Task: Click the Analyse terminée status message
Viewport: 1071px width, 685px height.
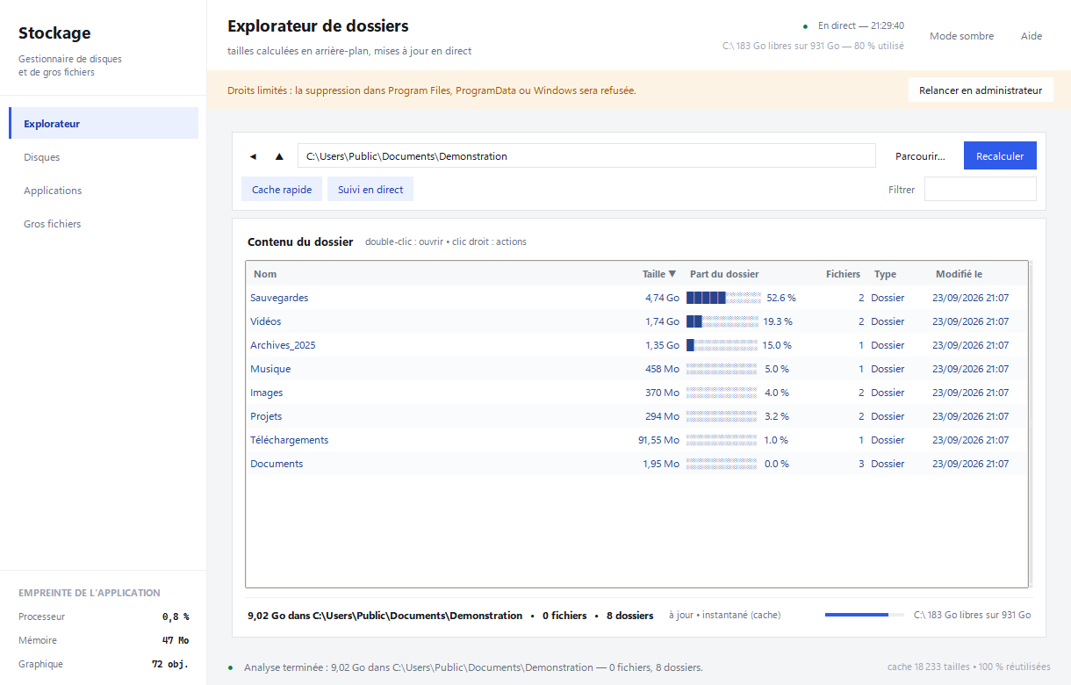Action: (473, 667)
